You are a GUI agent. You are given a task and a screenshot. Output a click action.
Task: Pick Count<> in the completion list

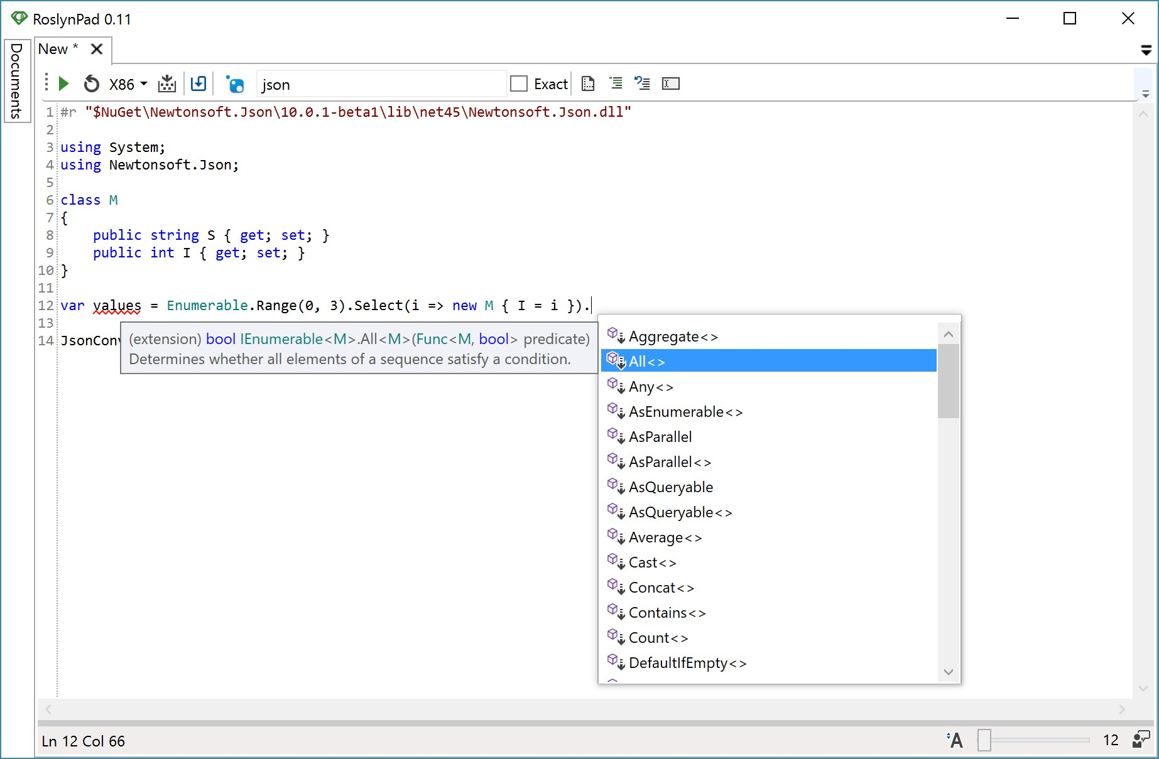coord(658,638)
